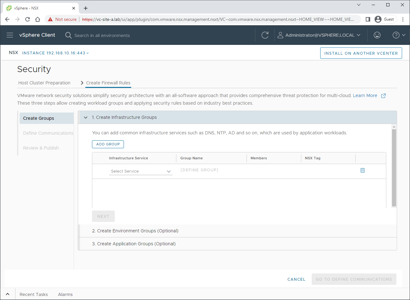Select Define Communications step in sidebar
410x300 pixels.
click(48, 133)
